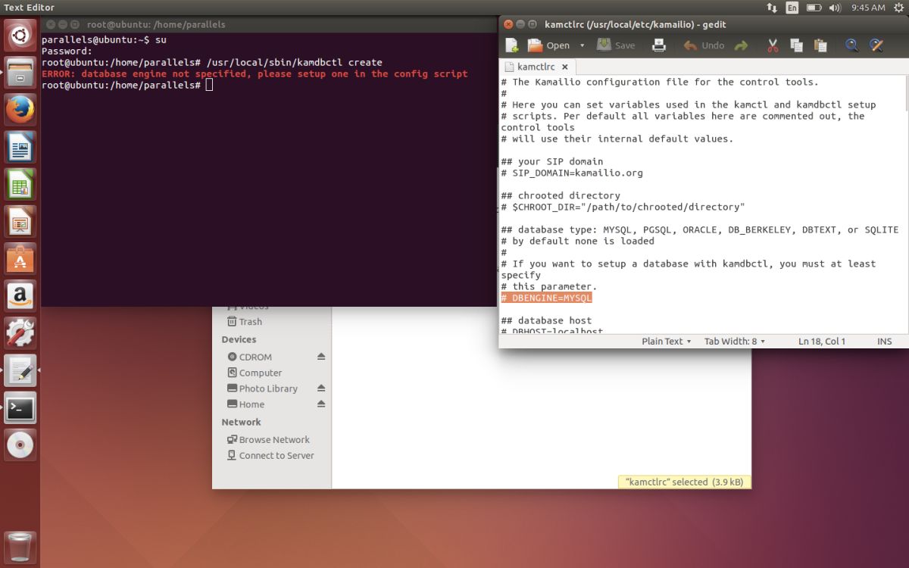Viewport: 909px width, 568px height.
Task: Open the Find magnifier in gedit toolbar
Action: click(x=852, y=45)
